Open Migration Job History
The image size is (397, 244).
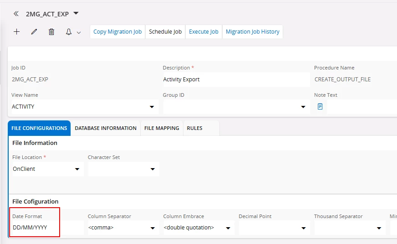point(252,32)
